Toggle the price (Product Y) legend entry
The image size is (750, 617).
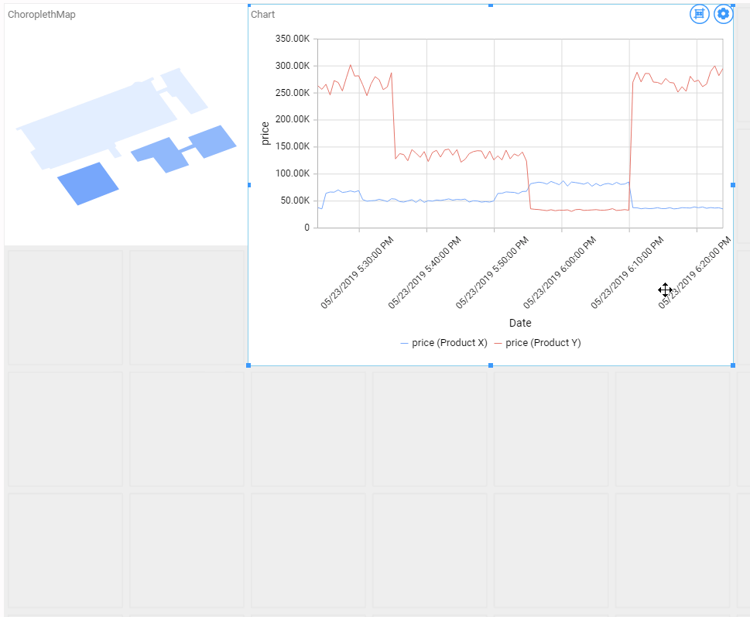(x=538, y=343)
